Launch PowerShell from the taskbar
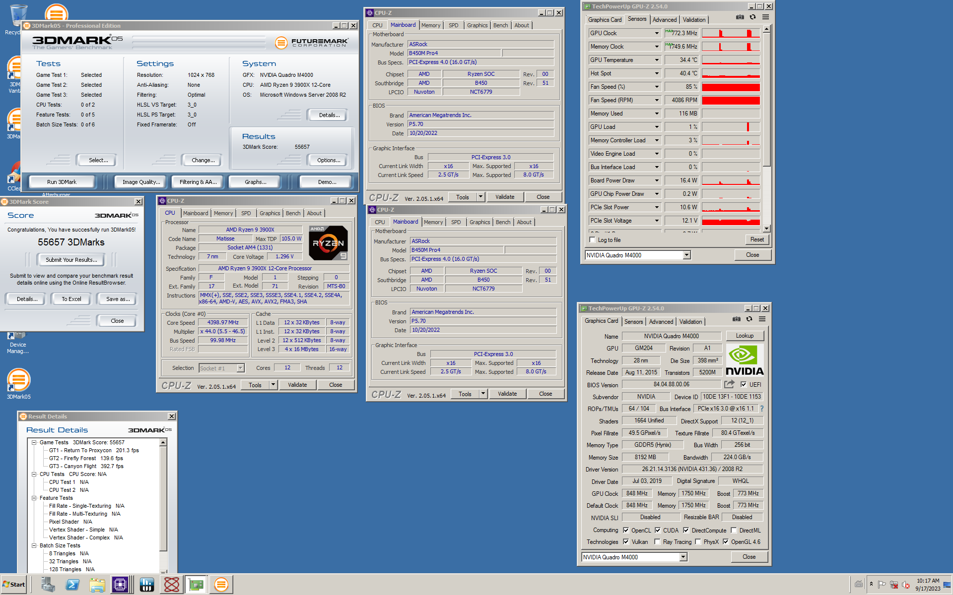Screen dimensions: 953x595 coord(72,585)
